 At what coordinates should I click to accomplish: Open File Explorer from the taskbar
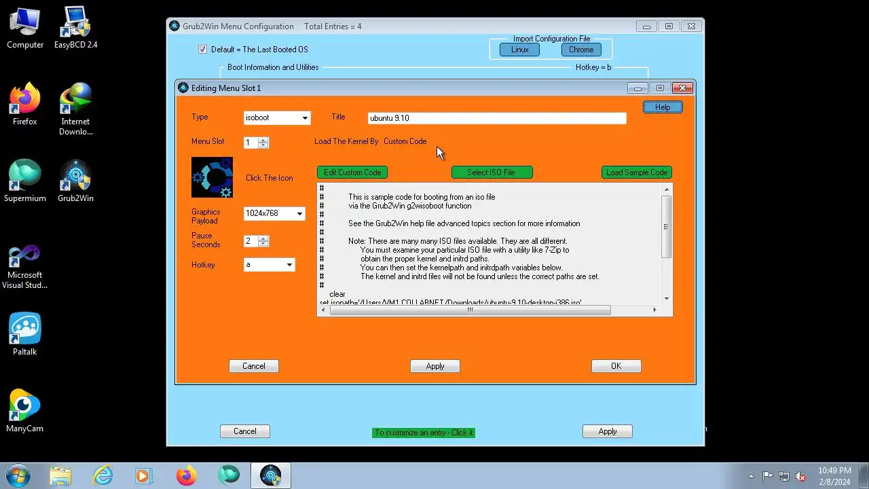click(60, 475)
